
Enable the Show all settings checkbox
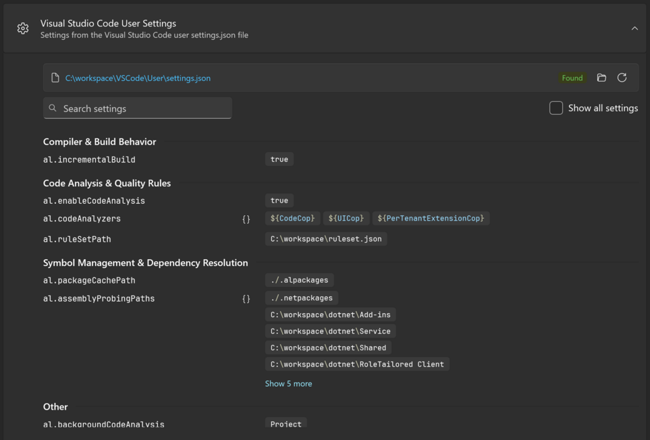pyautogui.click(x=556, y=108)
